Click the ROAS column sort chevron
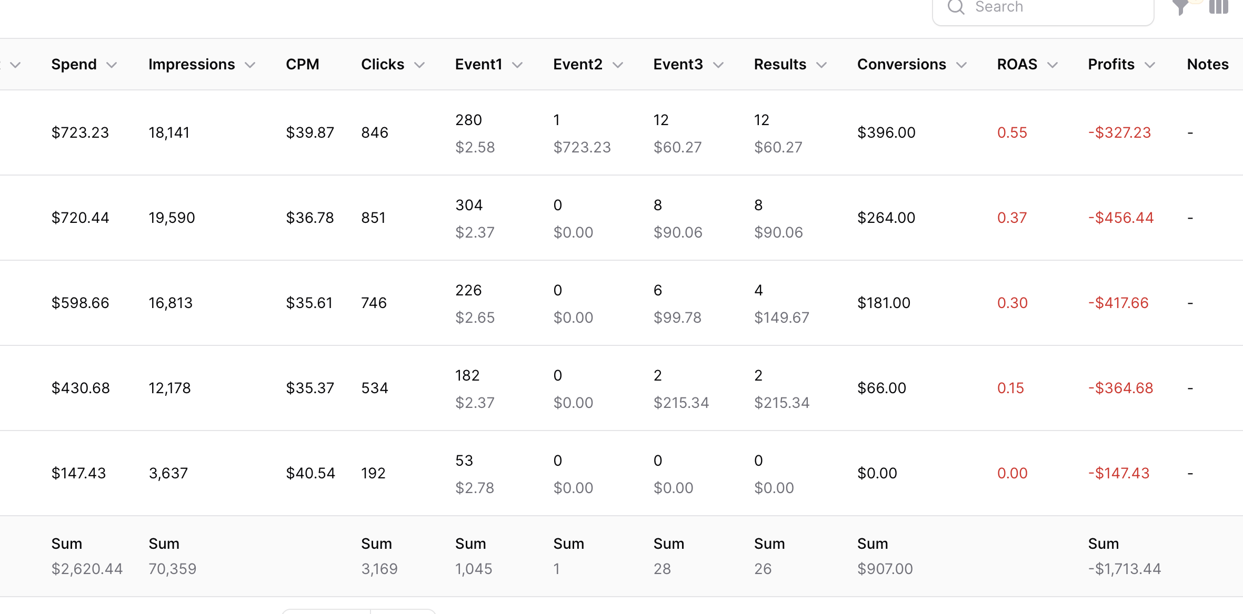Viewport: 1243px width, 614px height. 1052,65
